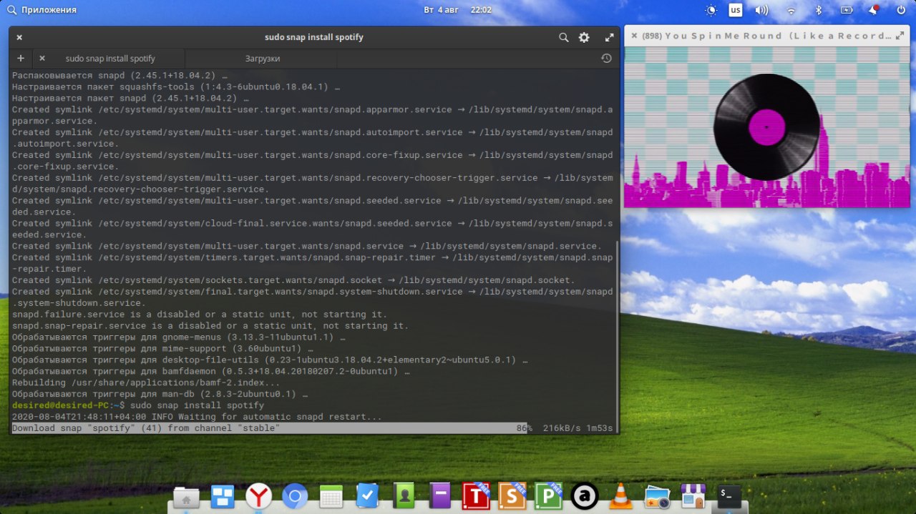Close the 'You Spin Me Round' video window
This screenshot has height=514, width=916.
pos(634,36)
